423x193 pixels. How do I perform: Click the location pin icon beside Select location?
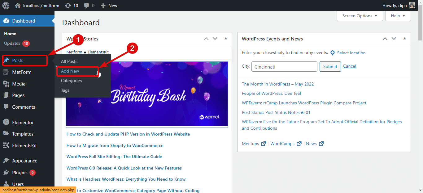pos(333,53)
